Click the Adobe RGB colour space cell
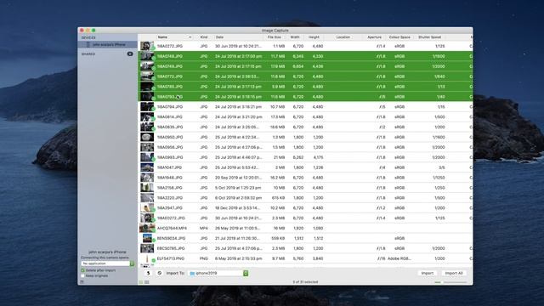This screenshot has height=306, width=544. pos(399,258)
